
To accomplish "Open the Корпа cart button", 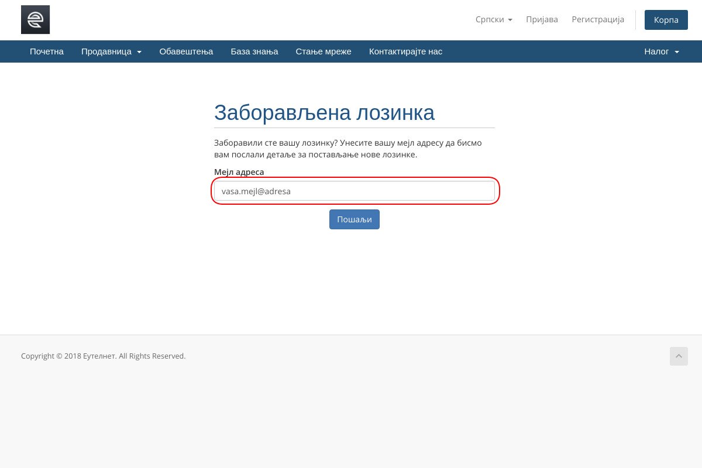I will 666,20.
